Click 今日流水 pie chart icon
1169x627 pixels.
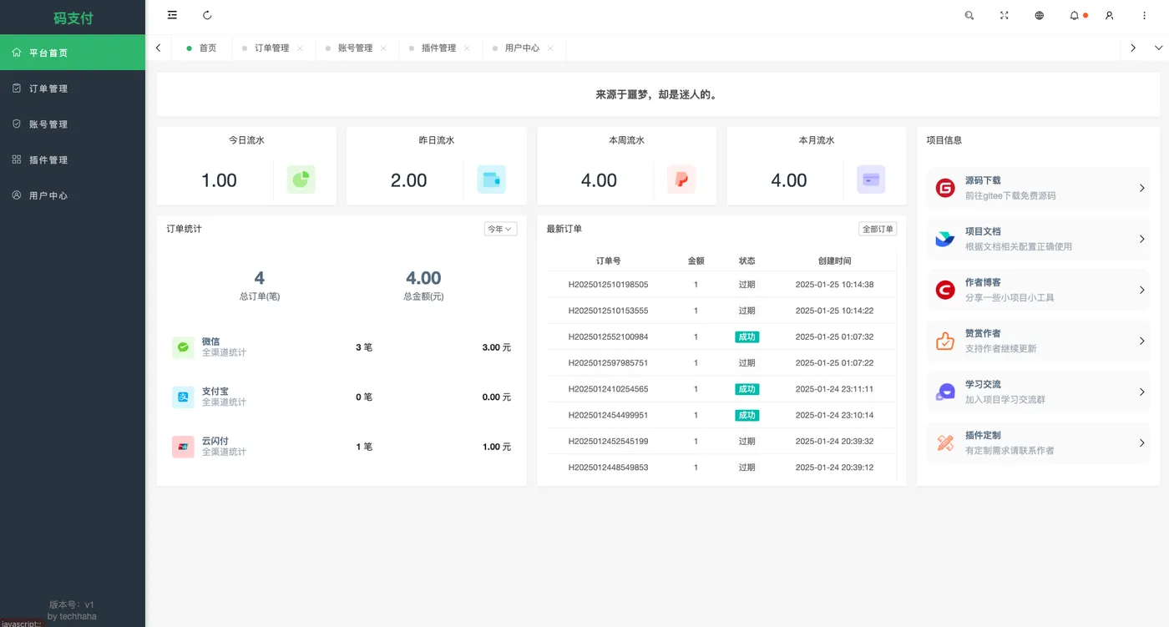[301, 180]
